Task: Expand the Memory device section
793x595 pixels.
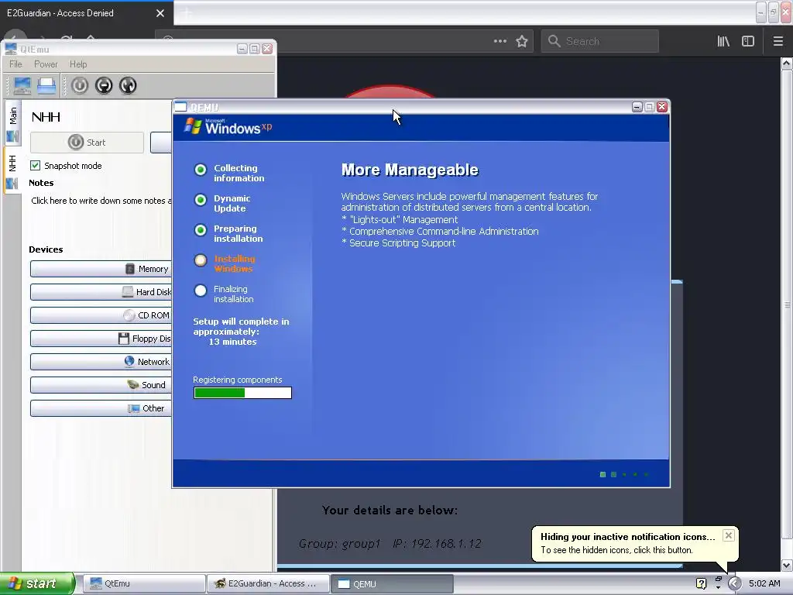Action: pos(101,269)
